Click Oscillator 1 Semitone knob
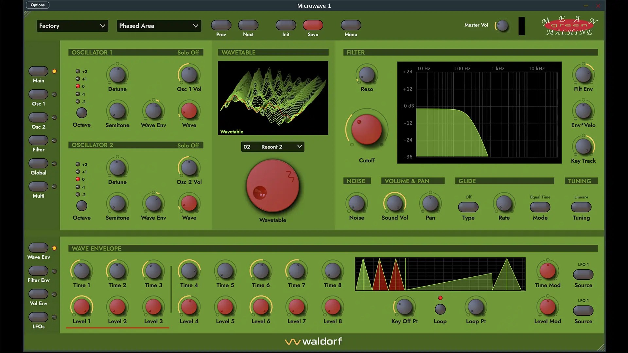The image size is (628, 353). coord(117,111)
